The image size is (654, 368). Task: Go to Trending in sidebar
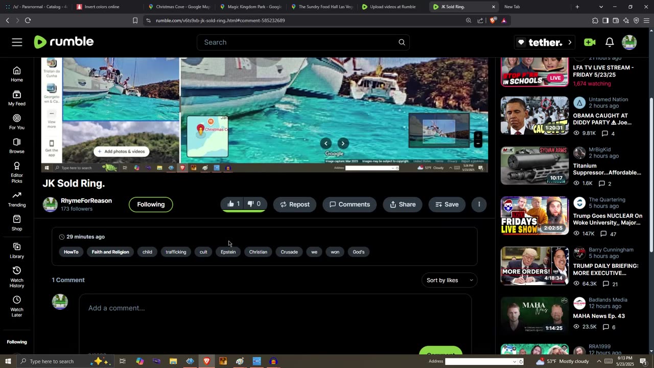[x=17, y=199]
